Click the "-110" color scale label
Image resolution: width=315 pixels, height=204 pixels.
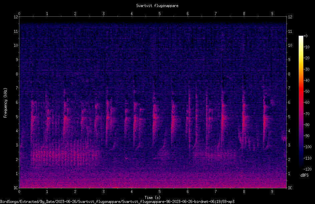pyautogui.click(x=308, y=158)
